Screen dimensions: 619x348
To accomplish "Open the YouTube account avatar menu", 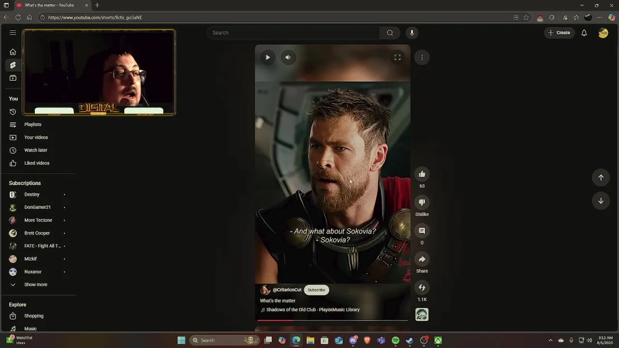I will pos(603,33).
